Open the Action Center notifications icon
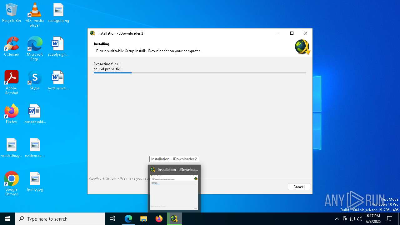This screenshot has width=400, height=225. pyautogui.click(x=390, y=219)
